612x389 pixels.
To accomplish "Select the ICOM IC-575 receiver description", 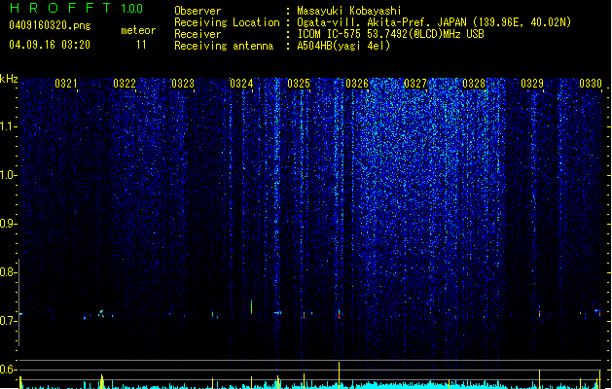I will click(x=391, y=34).
